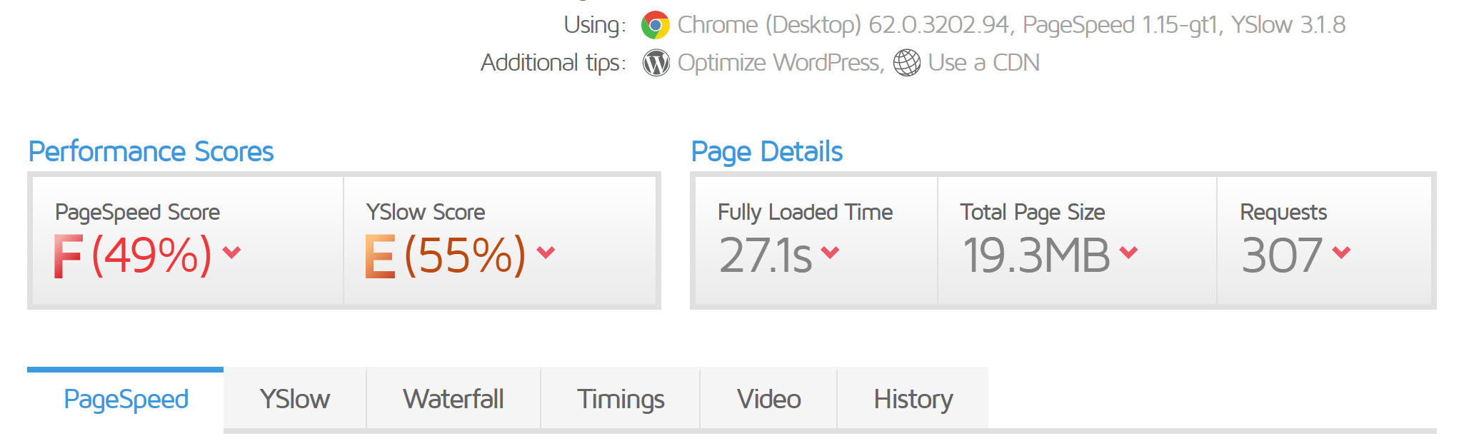Switch to the PageSpeed tab
This screenshot has height=446, width=1459.
pos(126,399)
